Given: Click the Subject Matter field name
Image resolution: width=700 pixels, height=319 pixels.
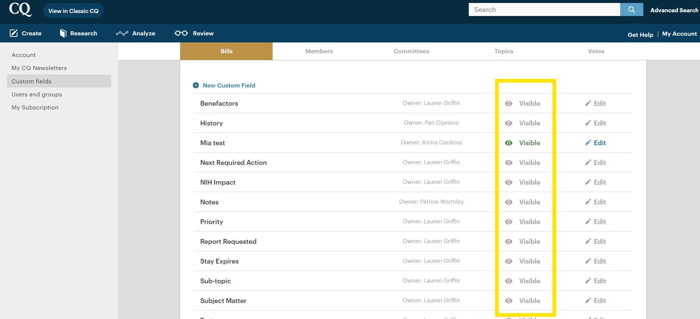Looking at the screenshot, I should pyautogui.click(x=223, y=301).
